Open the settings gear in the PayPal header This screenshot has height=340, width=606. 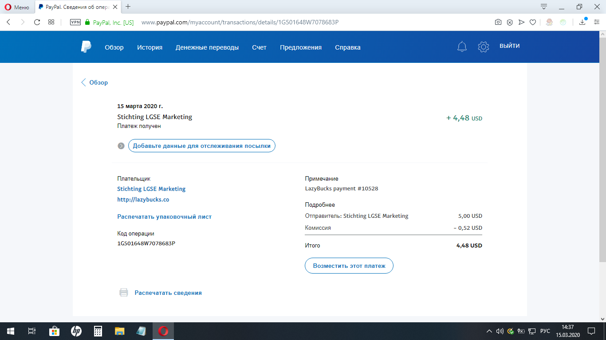[483, 46]
